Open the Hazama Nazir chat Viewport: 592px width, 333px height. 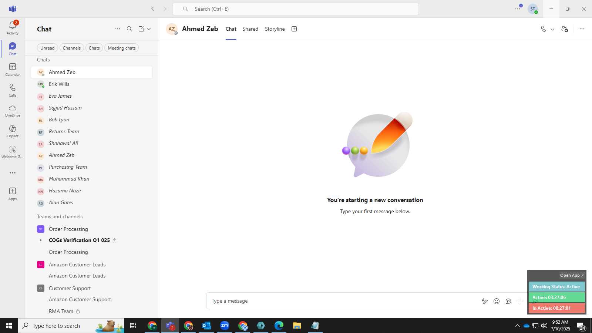(x=92, y=191)
